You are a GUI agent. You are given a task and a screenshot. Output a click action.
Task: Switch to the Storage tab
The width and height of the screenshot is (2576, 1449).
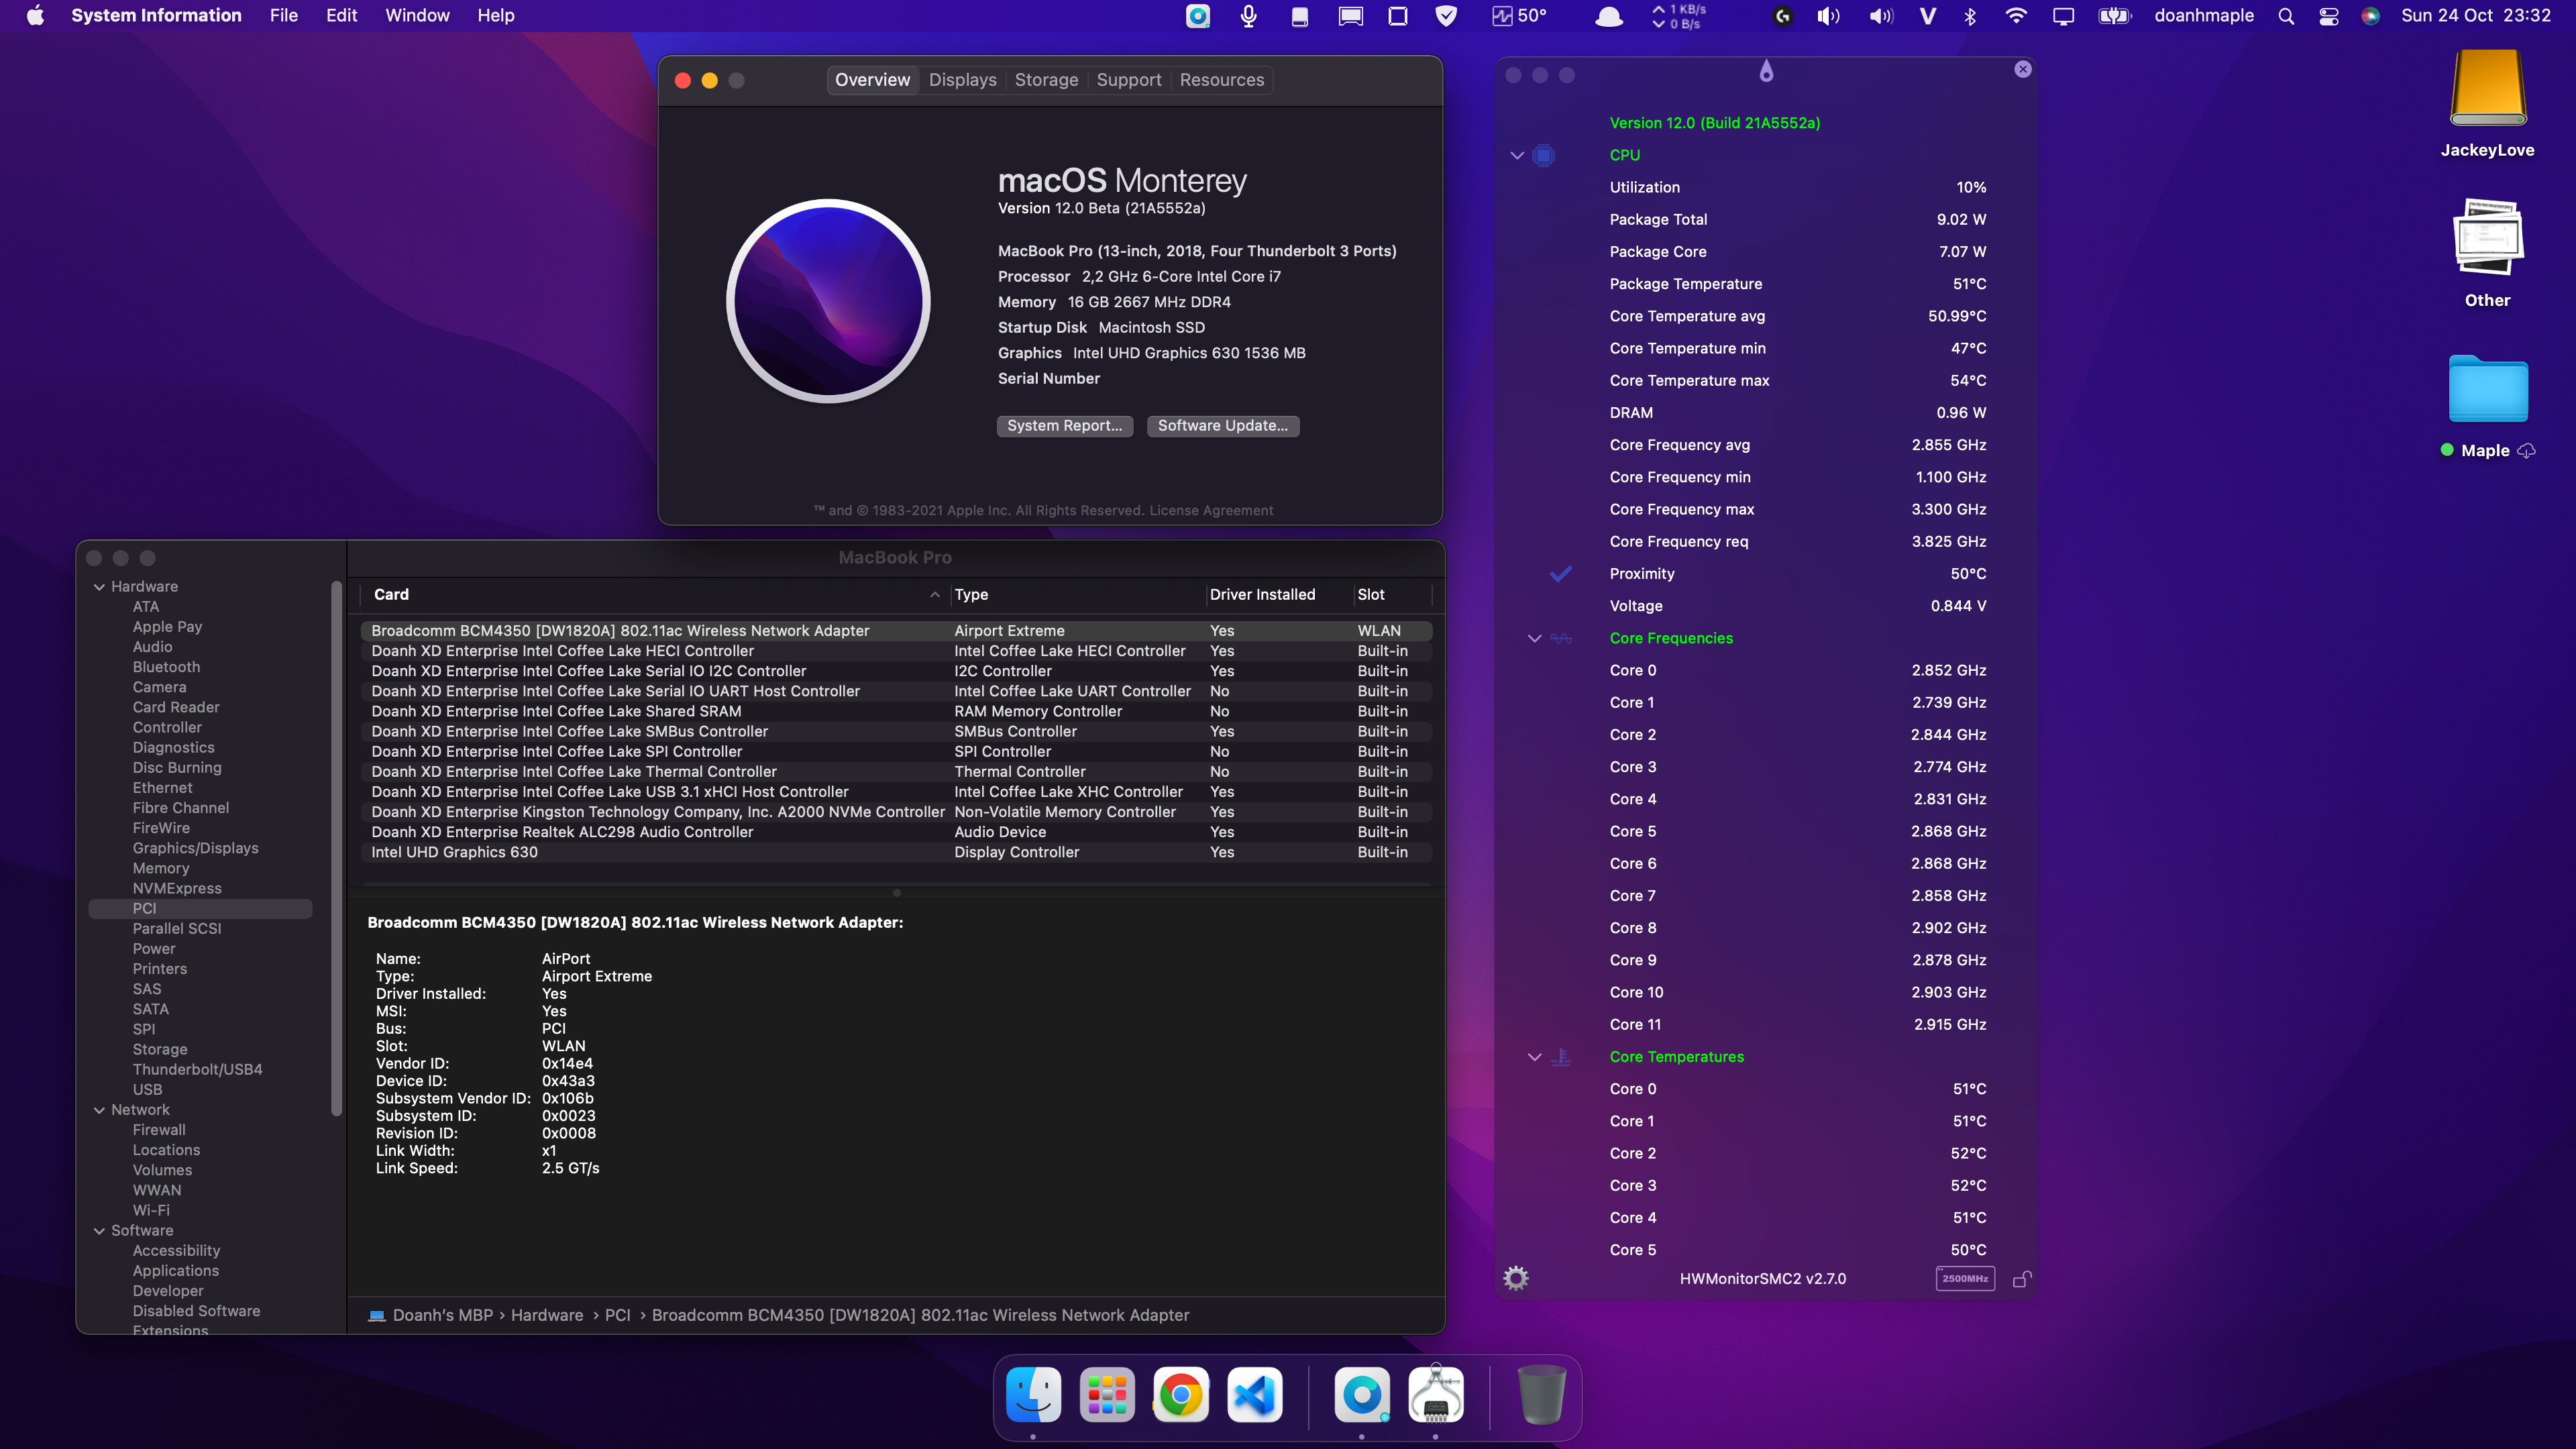1046,80
